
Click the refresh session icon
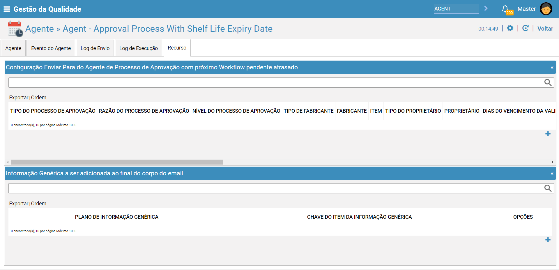[x=526, y=28]
